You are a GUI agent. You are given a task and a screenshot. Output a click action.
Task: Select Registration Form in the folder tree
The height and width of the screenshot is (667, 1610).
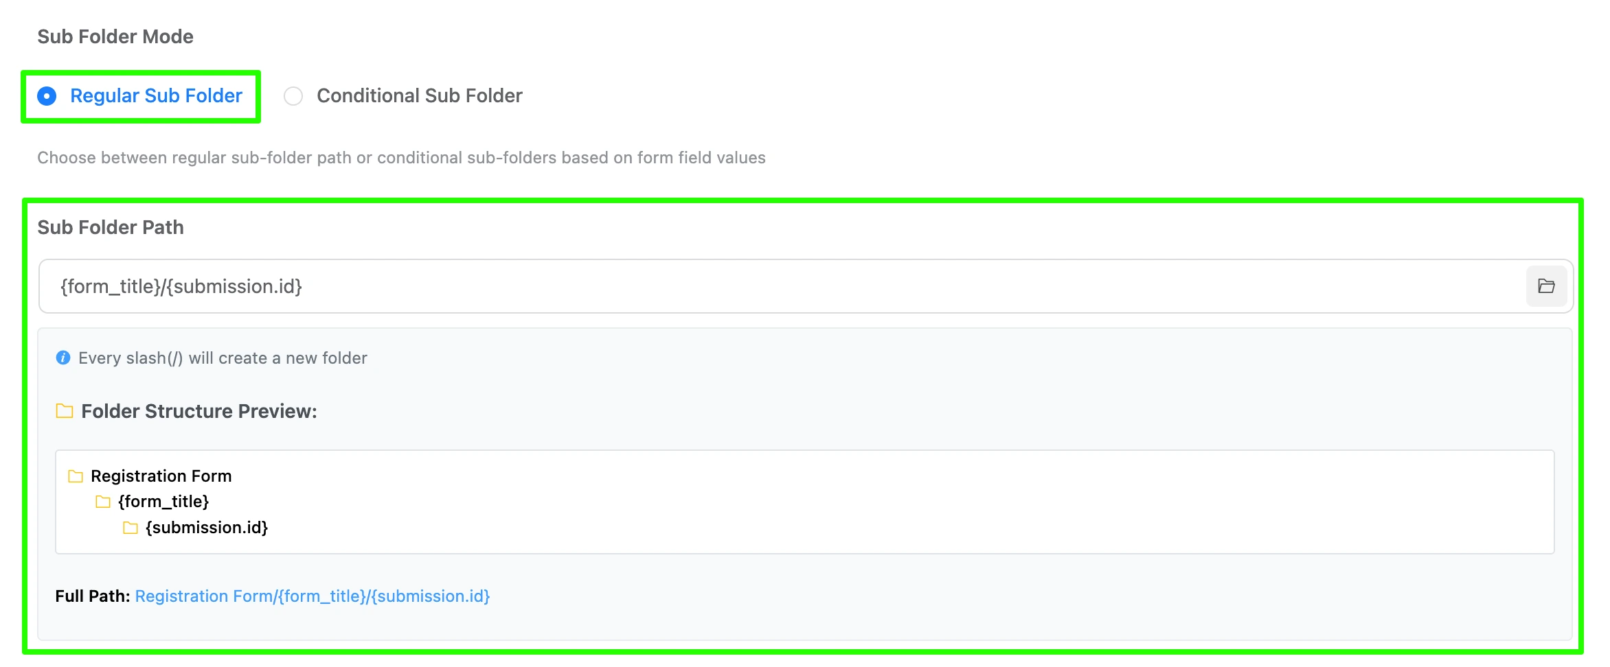(x=161, y=476)
